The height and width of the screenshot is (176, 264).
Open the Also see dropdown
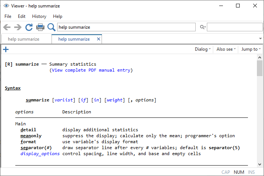pos(226,49)
